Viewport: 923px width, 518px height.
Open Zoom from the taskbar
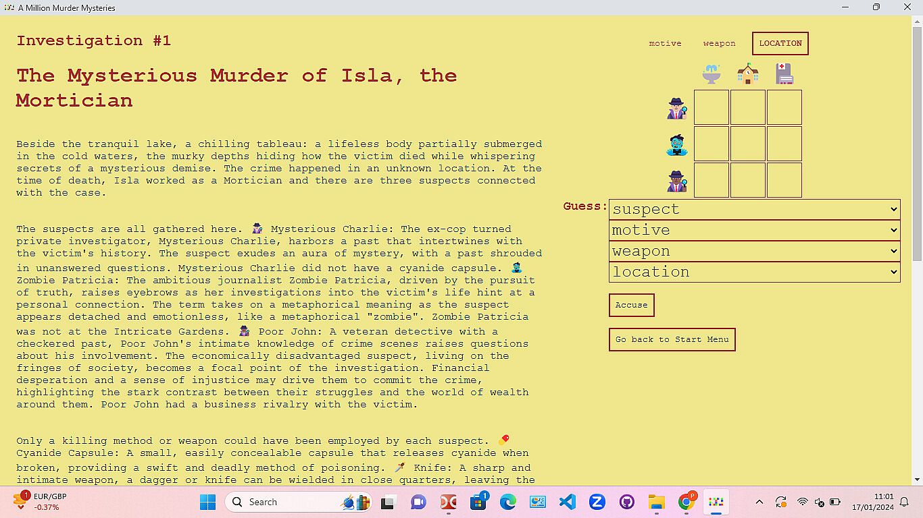pyautogui.click(x=597, y=502)
